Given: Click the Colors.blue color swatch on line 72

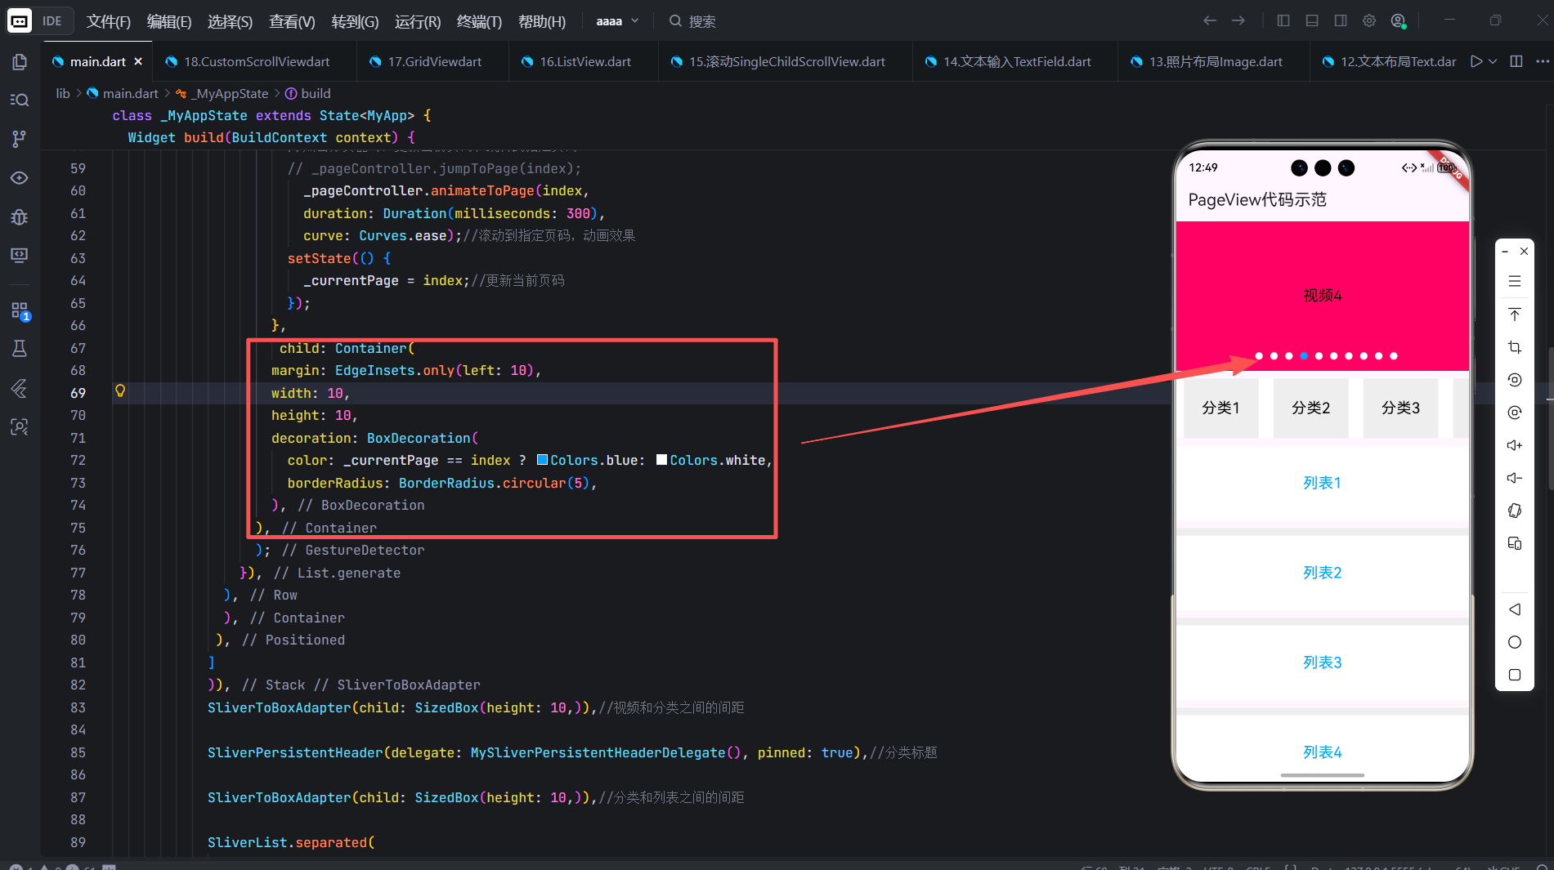Looking at the screenshot, I should coord(542,460).
